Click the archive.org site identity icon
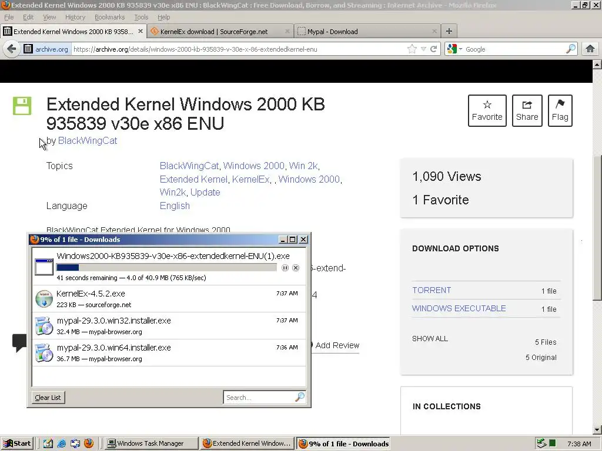Viewport: 602px width, 451px height. (x=28, y=49)
